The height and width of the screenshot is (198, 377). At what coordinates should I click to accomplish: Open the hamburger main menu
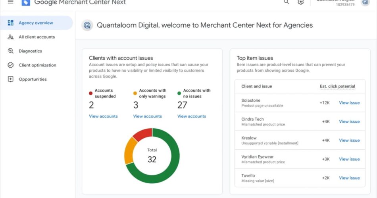[x=11, y=2]
